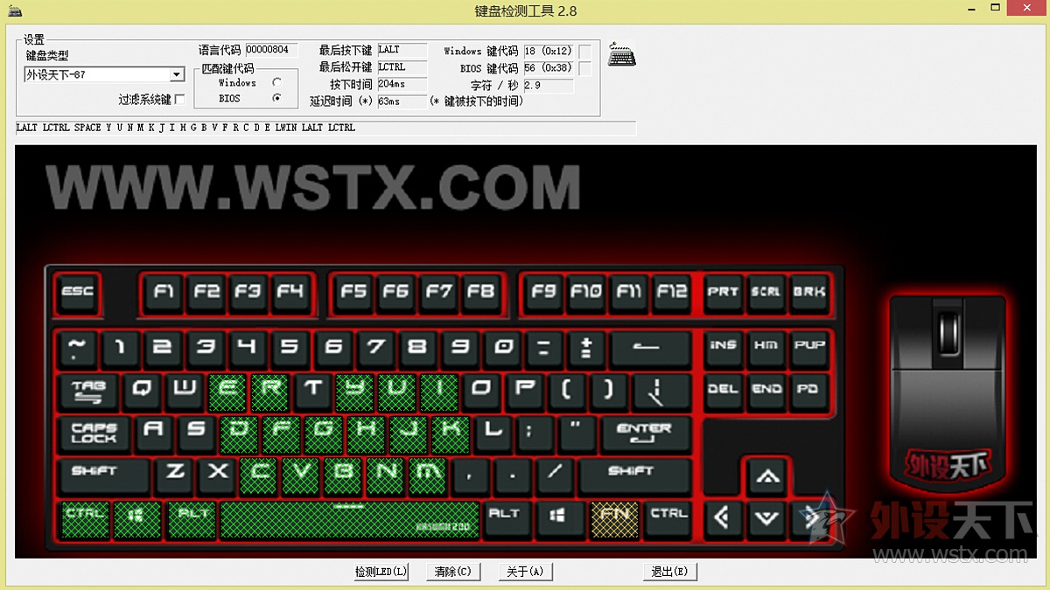Click the pressed-keys history line starting LALT LCTRL SPACE
The height and width of the screenshot is (590, 1050).
(325, 128)
